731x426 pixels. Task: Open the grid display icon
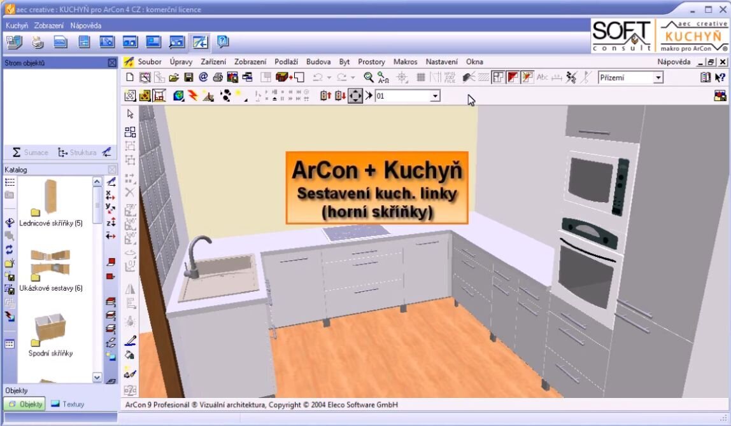421,77
